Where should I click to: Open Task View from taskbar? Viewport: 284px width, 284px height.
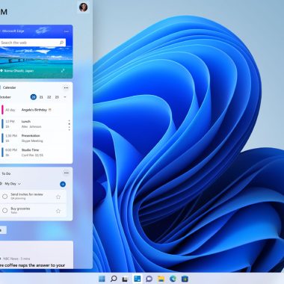[125, 279]
